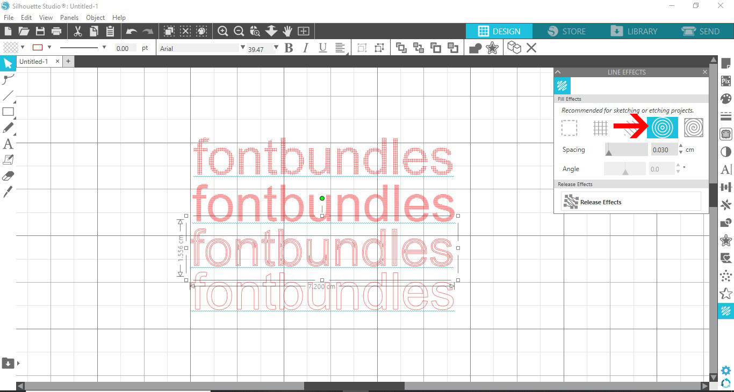Open the File menu
734x392 pixels.
[x=8, y=17]
